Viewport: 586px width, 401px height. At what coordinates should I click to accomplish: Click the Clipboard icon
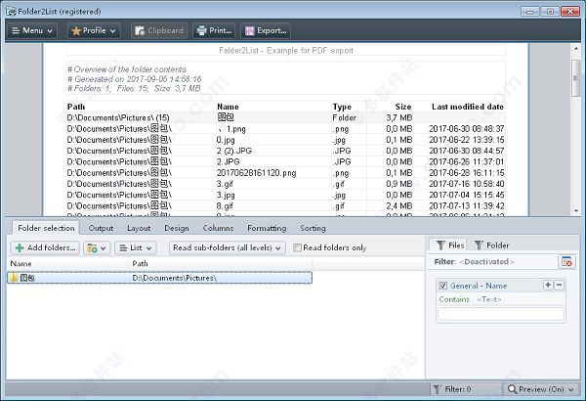point(140,30)
